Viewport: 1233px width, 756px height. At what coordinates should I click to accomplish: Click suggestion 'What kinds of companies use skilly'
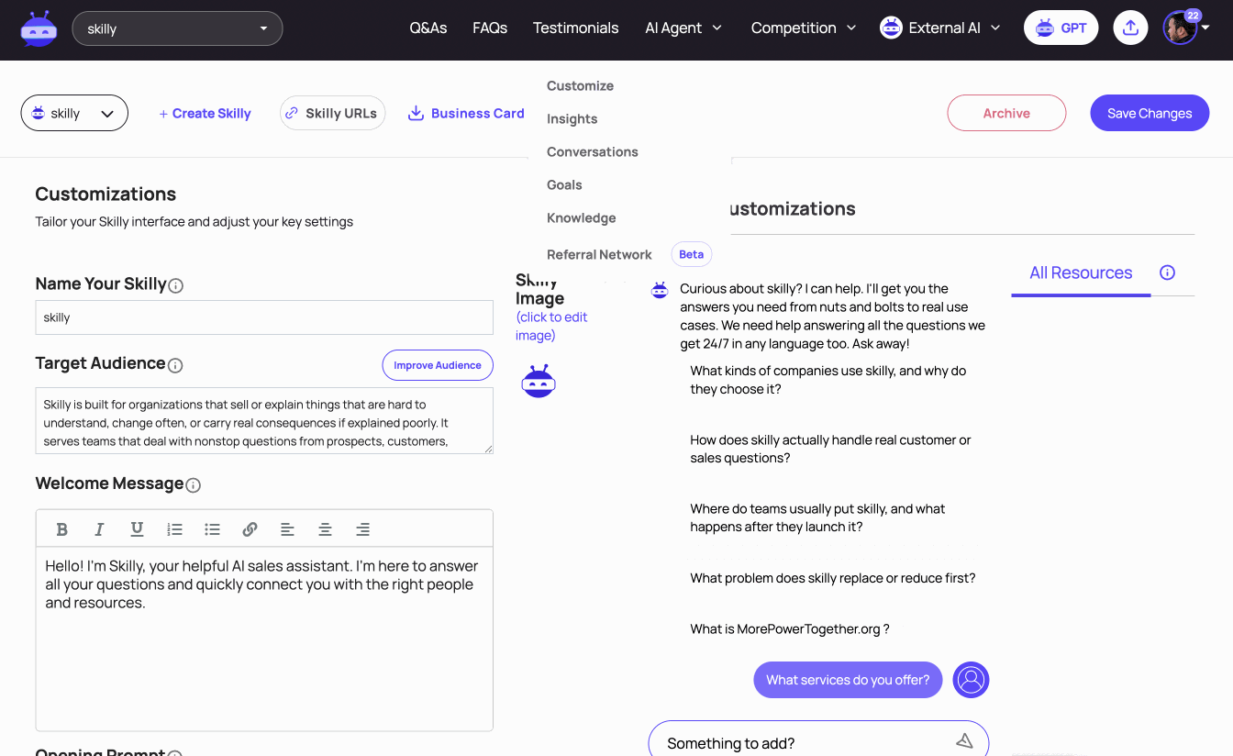(828, 380)
